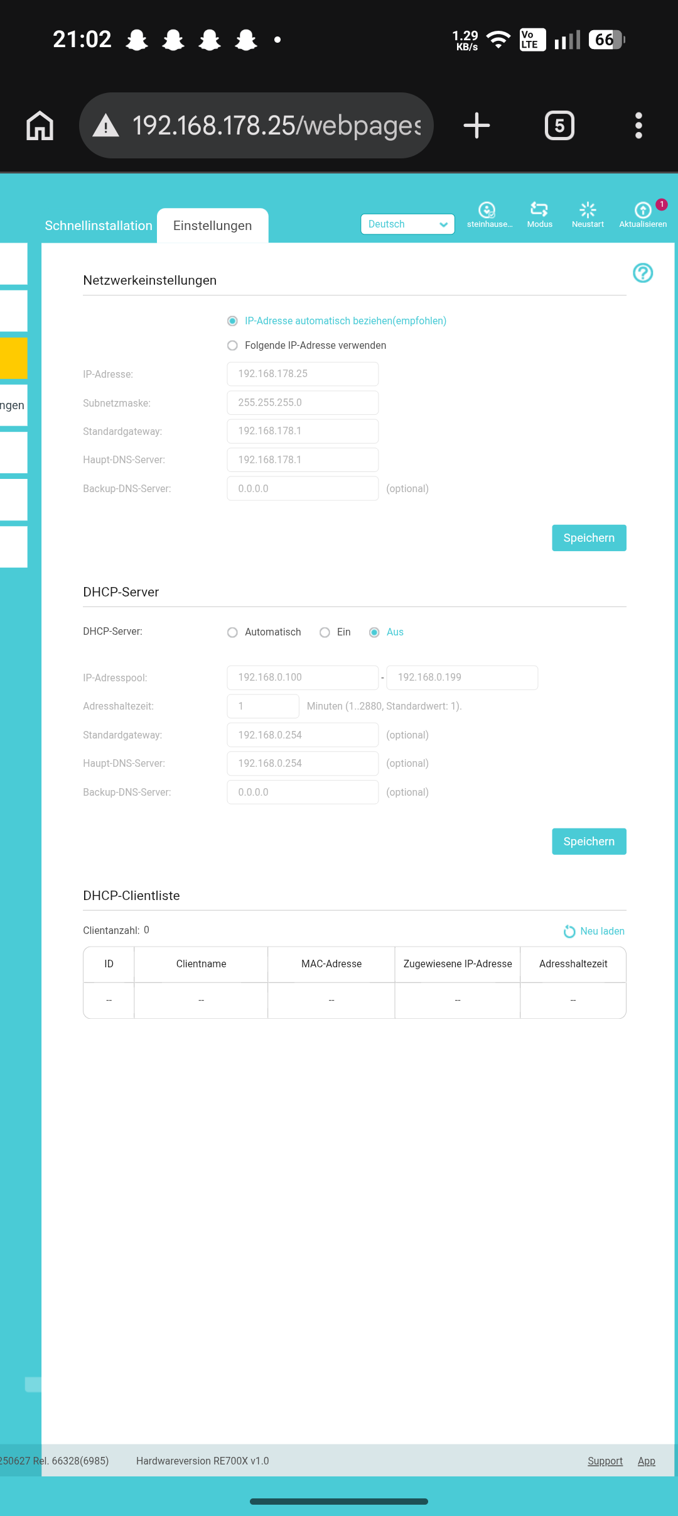Screen dimensions: 678x1516
Task: Open the help question mark icon
Action: [x=643, y=273]
